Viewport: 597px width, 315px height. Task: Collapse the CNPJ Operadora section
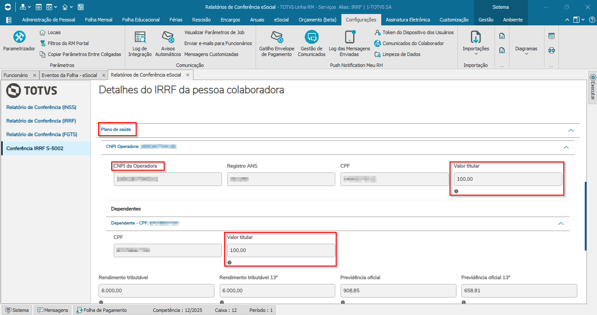[x=566, y=147]
